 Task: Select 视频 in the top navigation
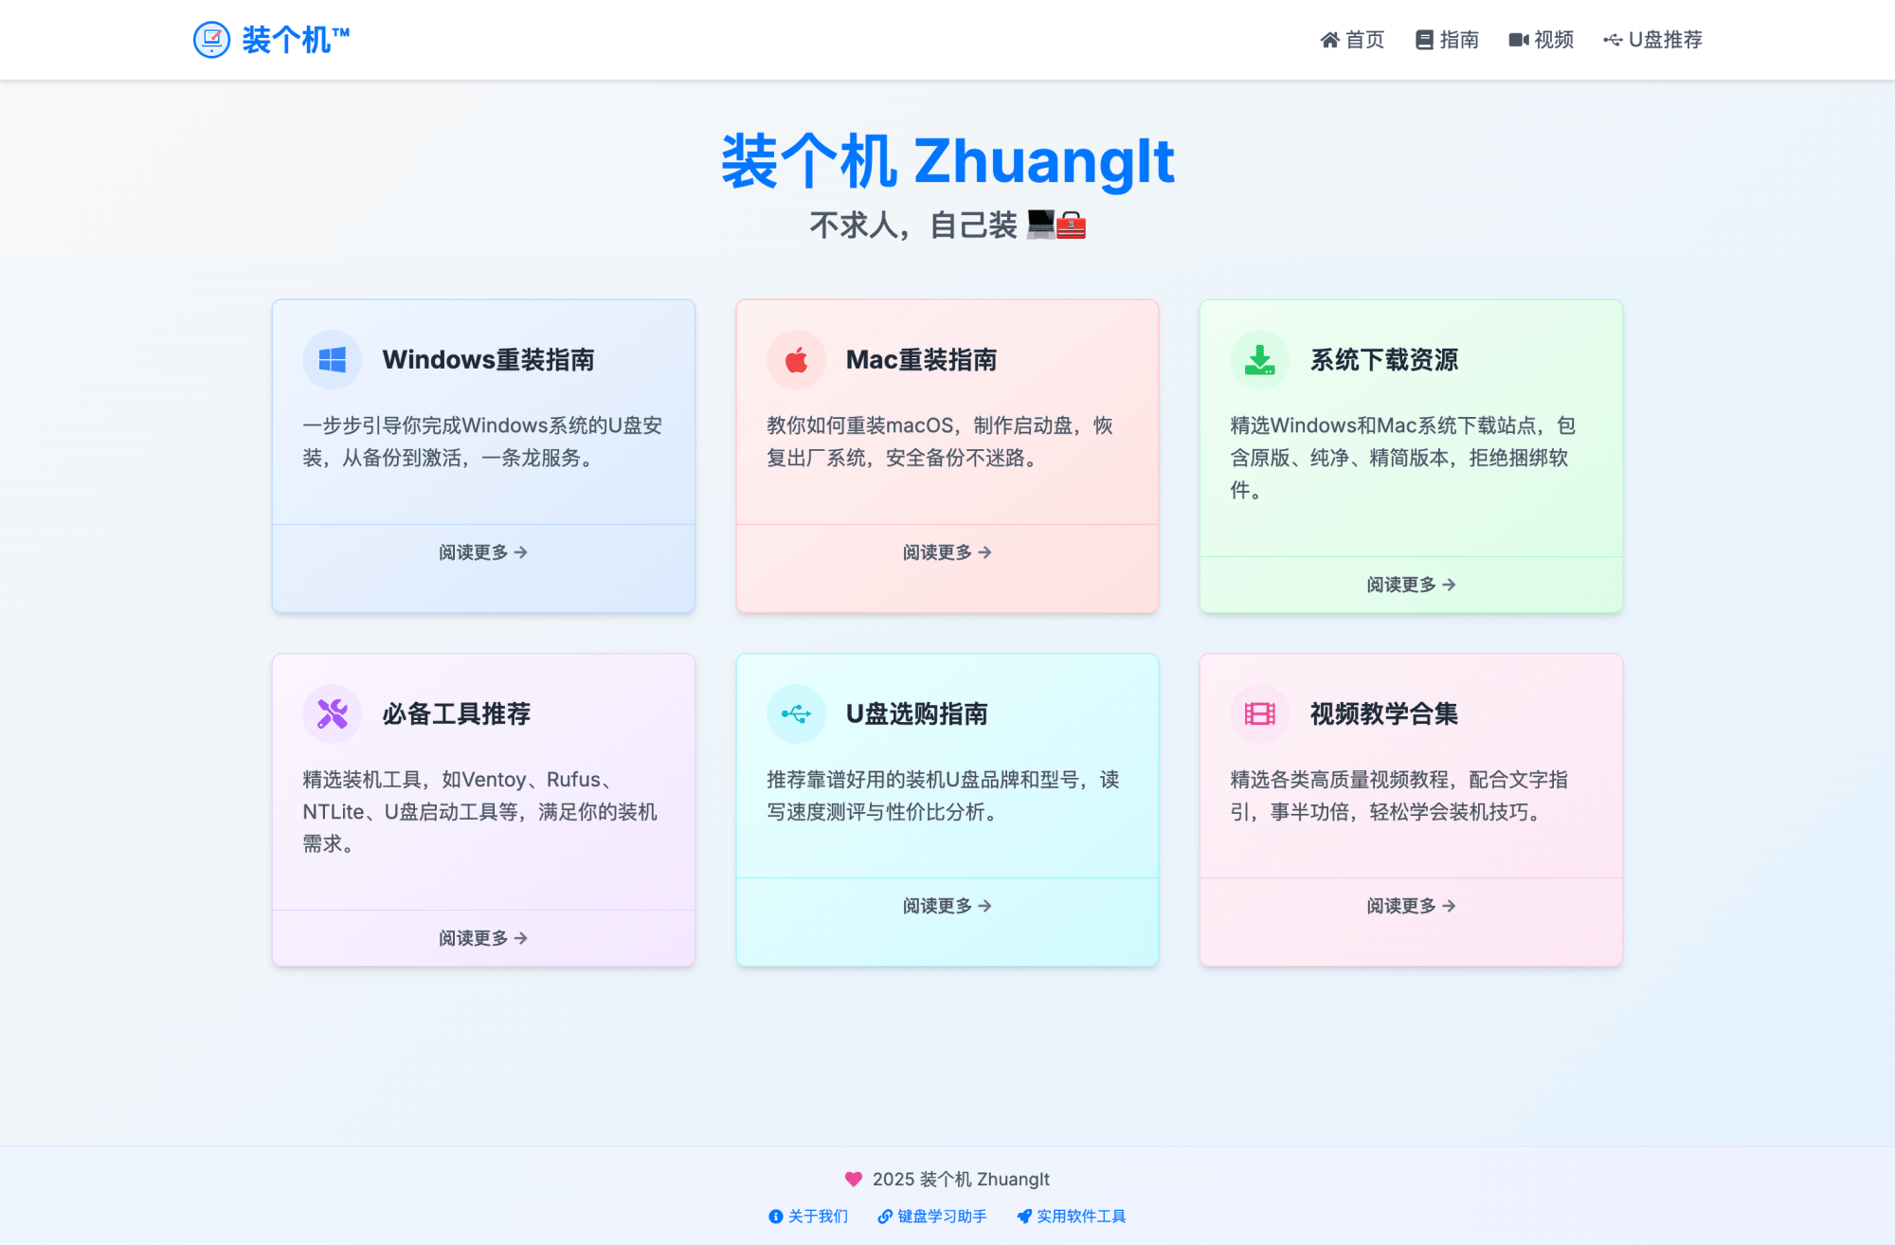1541,40
